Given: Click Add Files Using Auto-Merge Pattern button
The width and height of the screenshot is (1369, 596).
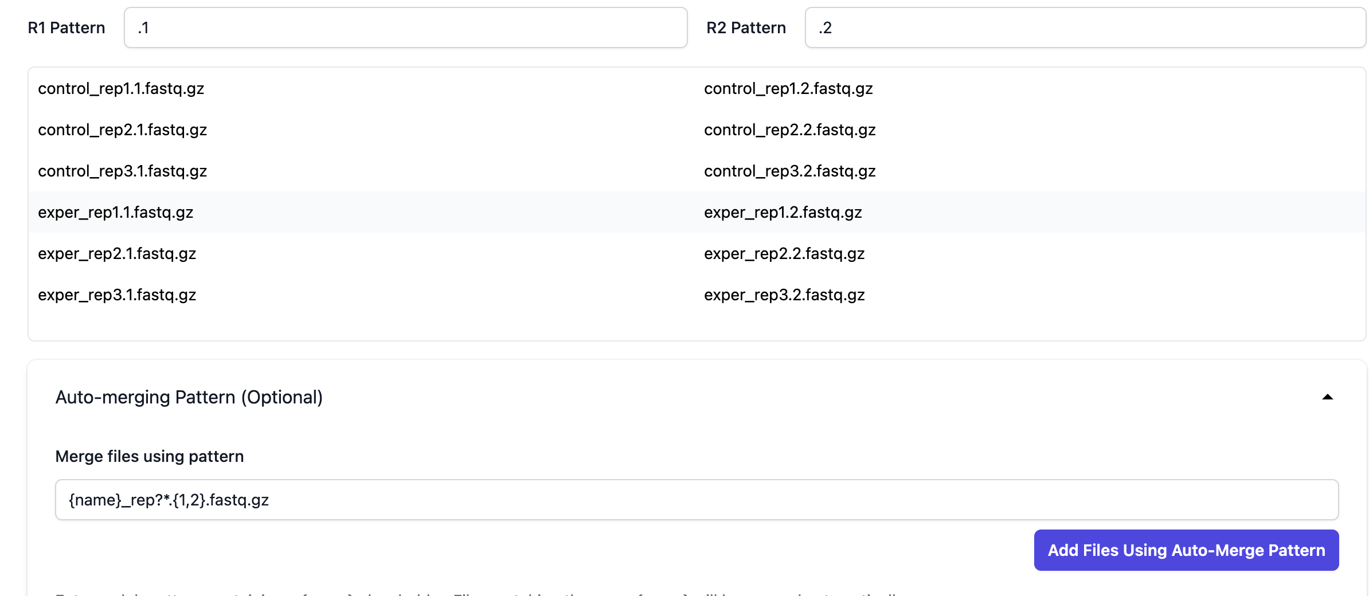Looking at the screenshot, I should click(x=1186, y=550).
